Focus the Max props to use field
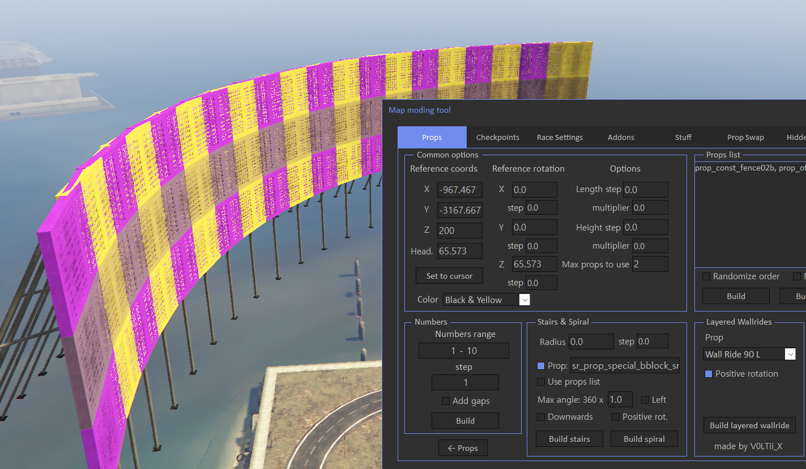This screenshot has height=469, width=806. 650,265
